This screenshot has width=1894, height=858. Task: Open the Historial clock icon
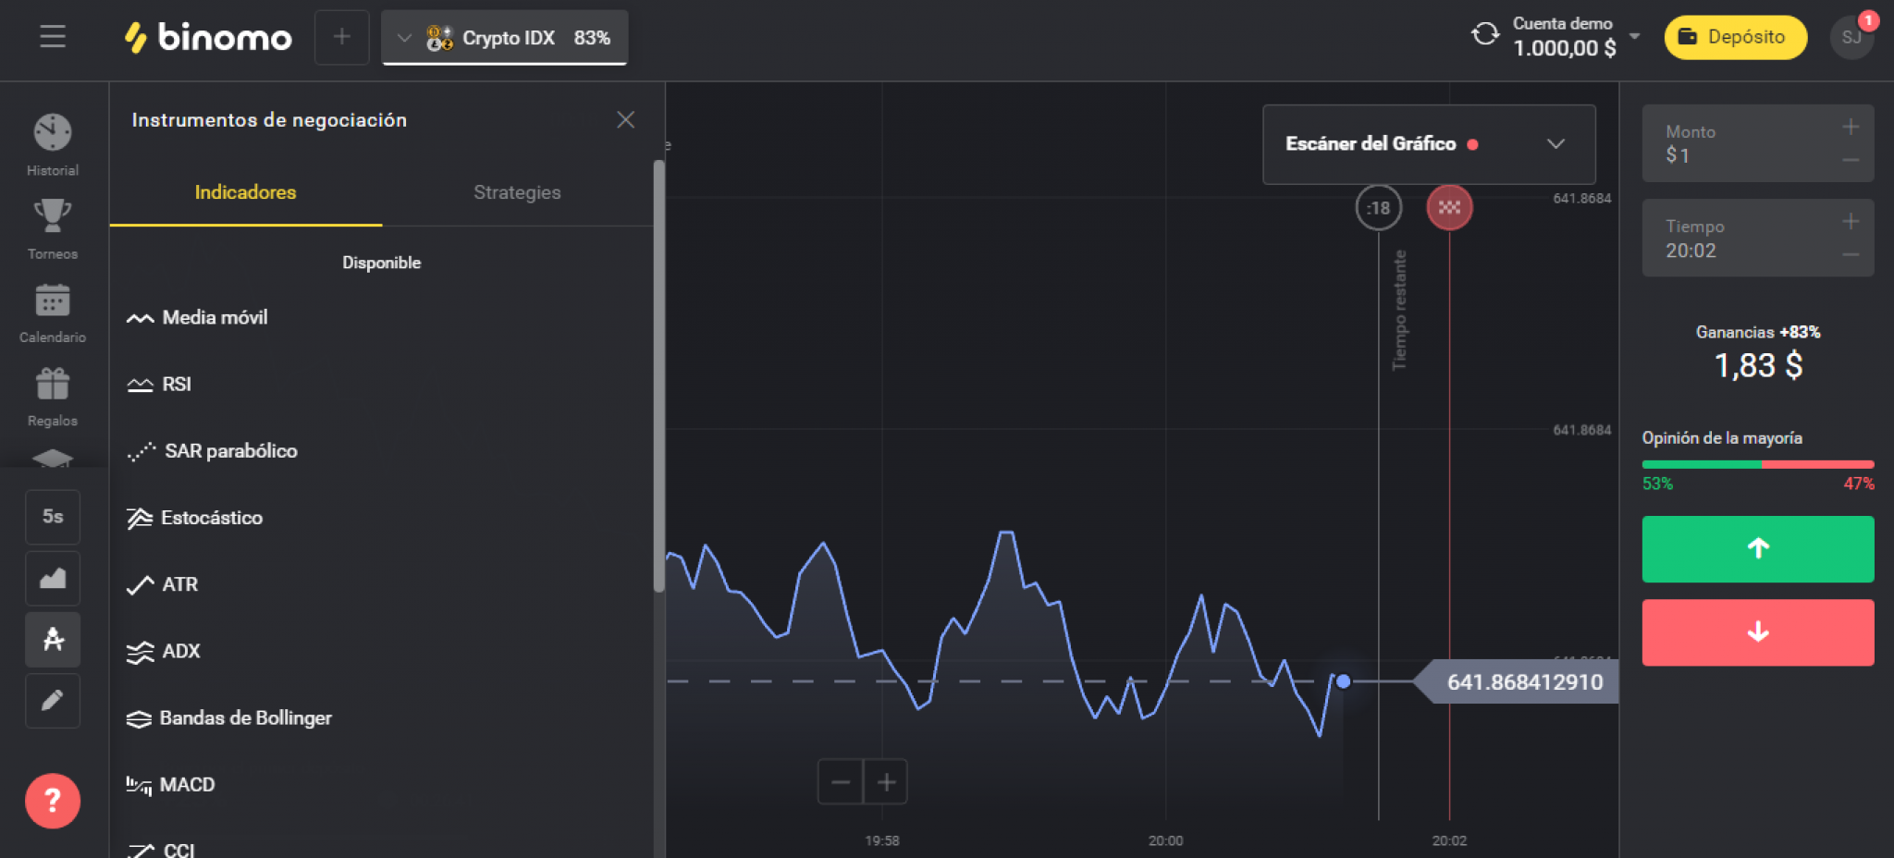[x=53, y=133]
